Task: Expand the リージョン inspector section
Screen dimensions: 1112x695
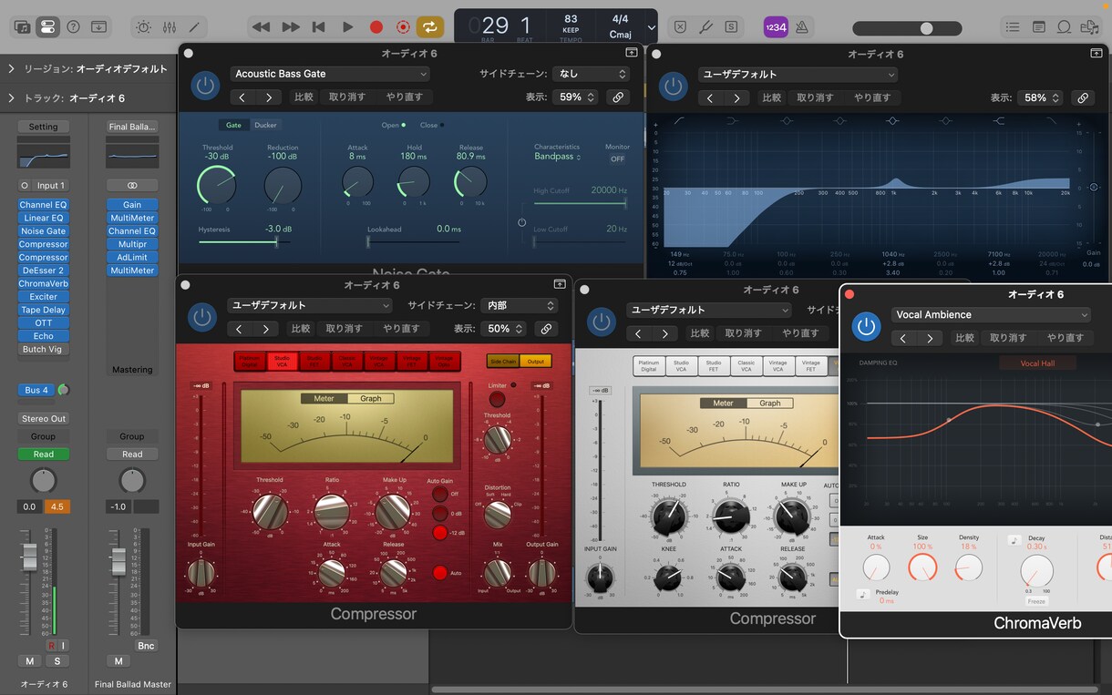Action: (12, 68)
